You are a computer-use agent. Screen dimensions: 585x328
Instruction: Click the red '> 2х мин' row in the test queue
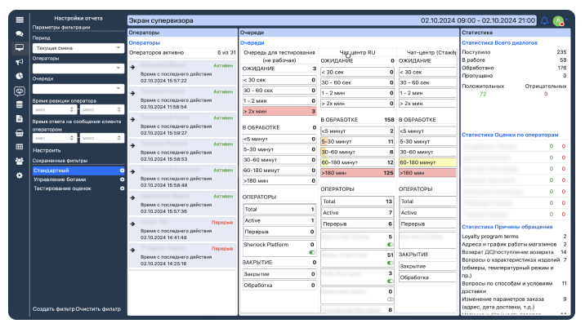pyautogui.click(x=279, y=111)
